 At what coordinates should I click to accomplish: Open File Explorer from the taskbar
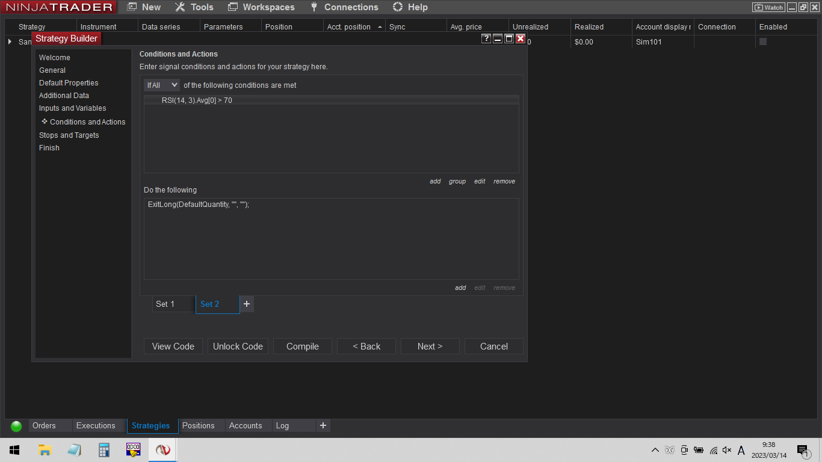(45, 450)
